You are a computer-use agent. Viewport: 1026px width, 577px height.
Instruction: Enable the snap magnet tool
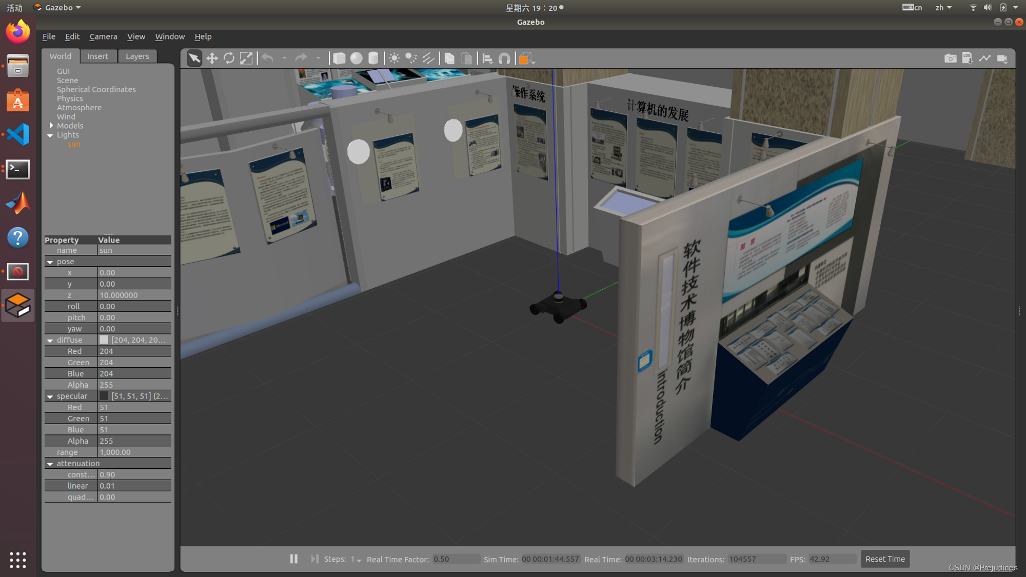(x=504, y=58)
